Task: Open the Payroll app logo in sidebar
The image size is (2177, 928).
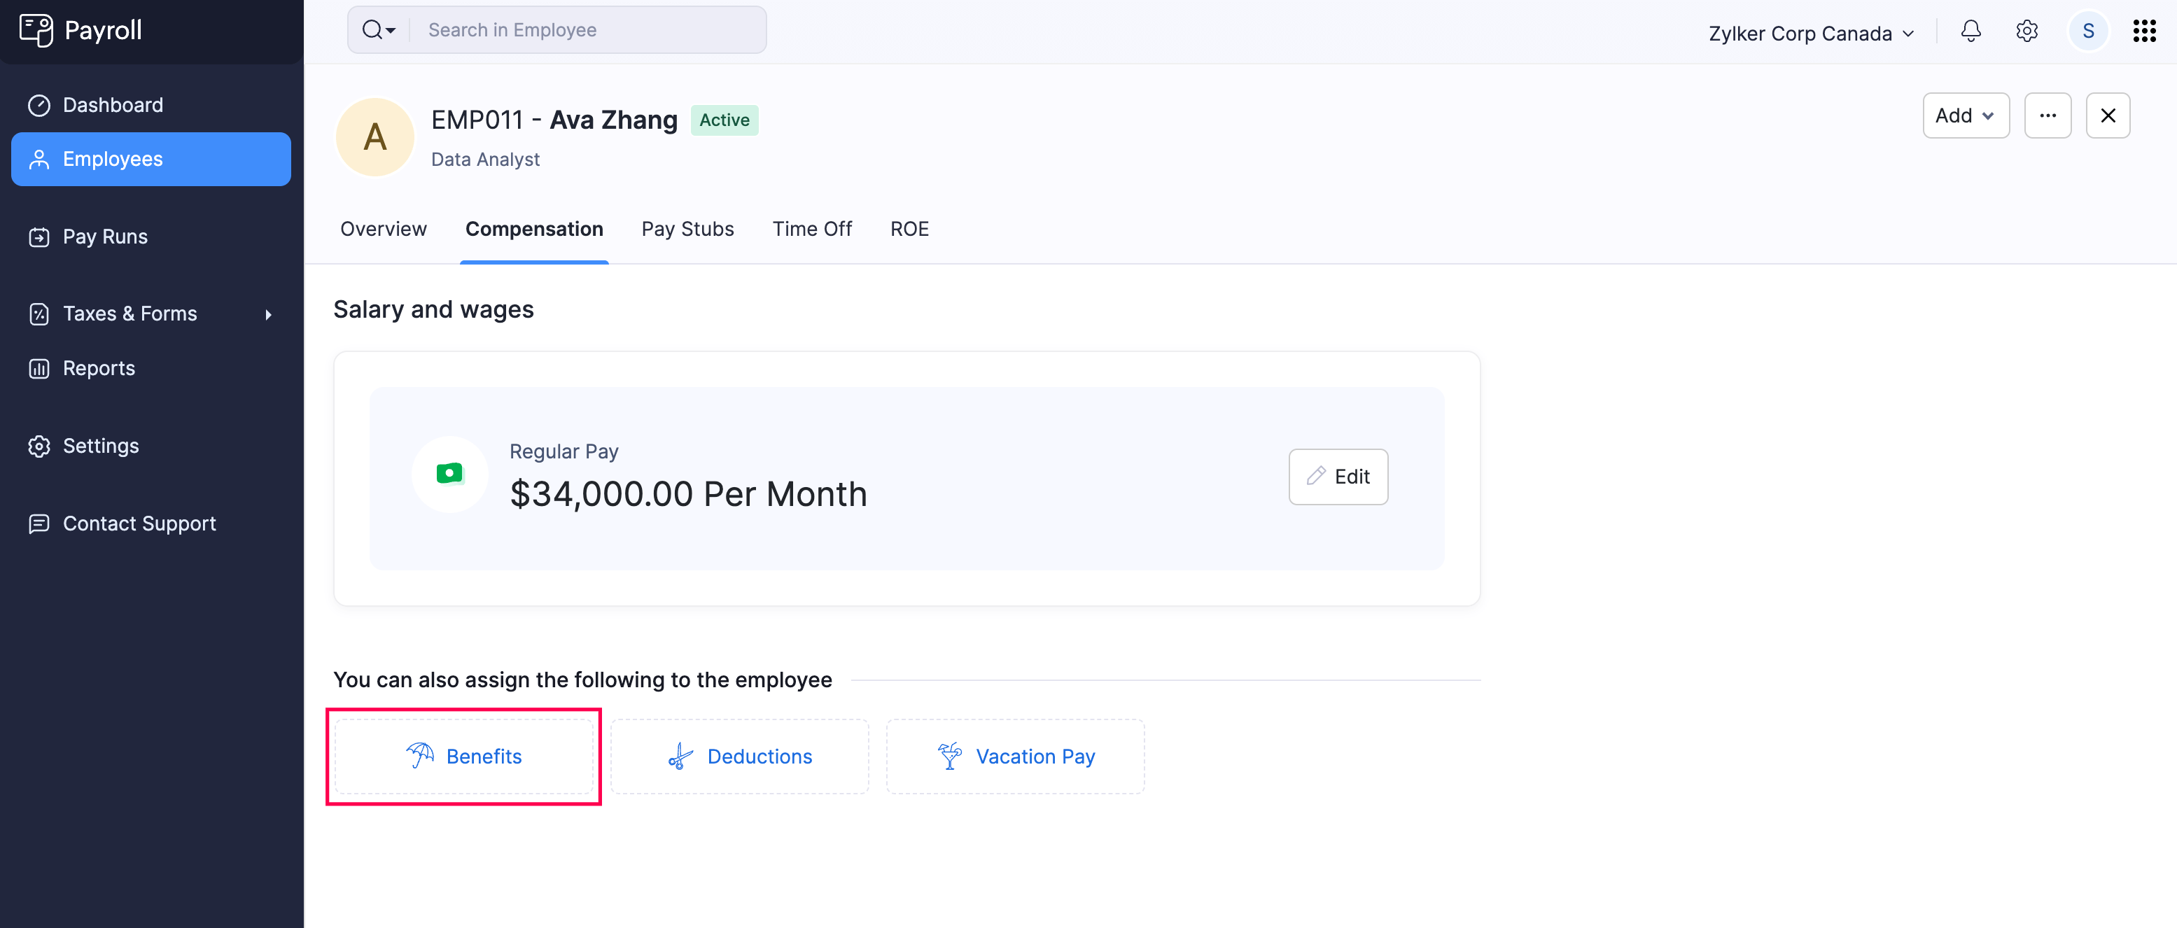Action: click(x=37, y=29)
